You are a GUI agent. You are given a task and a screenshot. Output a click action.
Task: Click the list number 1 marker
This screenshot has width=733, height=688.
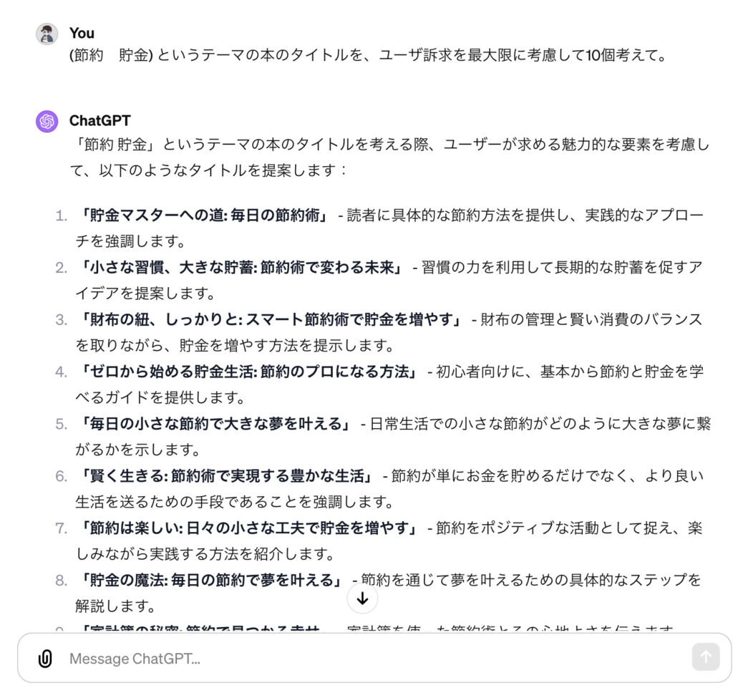[62, 216]
